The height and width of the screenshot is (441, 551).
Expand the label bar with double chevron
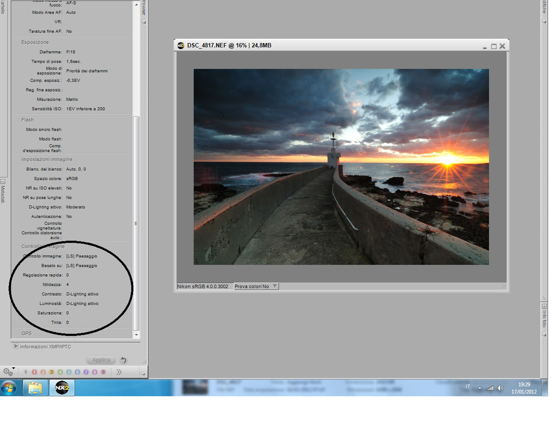coord(119,372)
